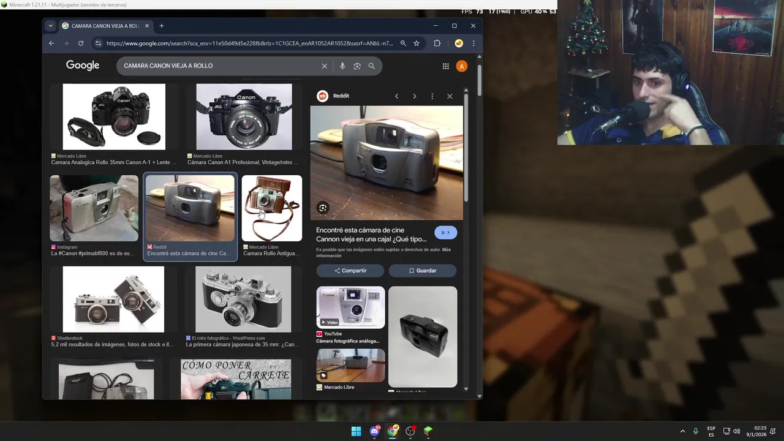Click the Google logo

click(x=83, y=66)
